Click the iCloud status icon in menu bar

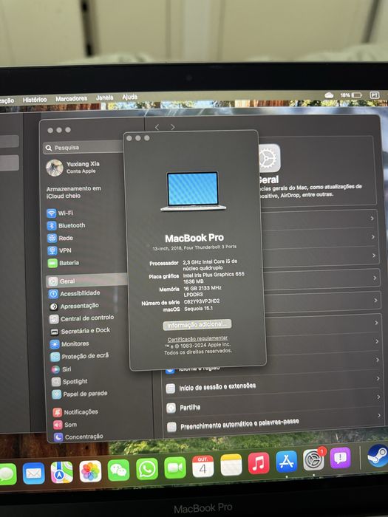click(x=329, y=95)
